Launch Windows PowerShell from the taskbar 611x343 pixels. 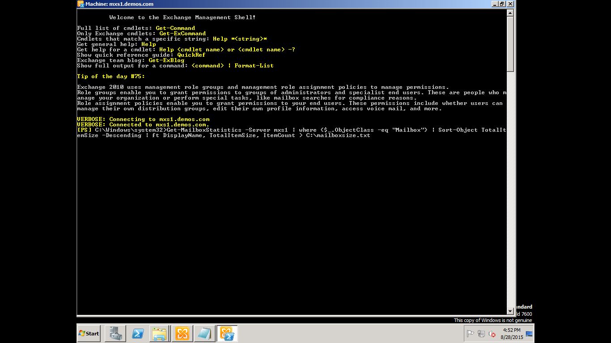137,334
